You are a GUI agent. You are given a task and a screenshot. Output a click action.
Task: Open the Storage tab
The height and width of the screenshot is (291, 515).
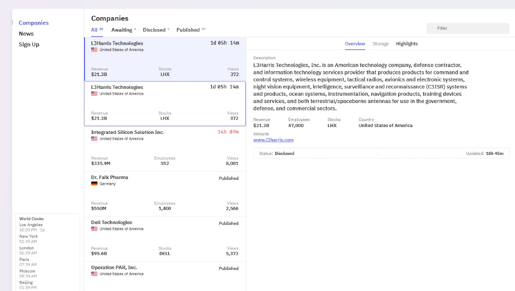click(x=380, y=44)
